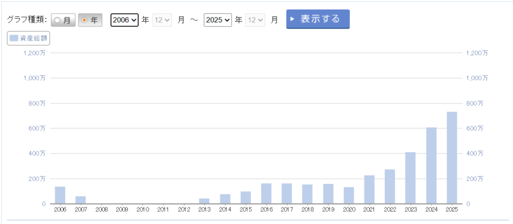Viewport: 513px width, 224px height.
Task: Click the 2025 bar in the chart
Action: pos(451,157)
